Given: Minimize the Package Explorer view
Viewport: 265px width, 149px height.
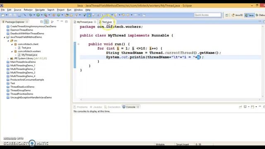Looking at the screenshot, I should [x=62, y=22].
